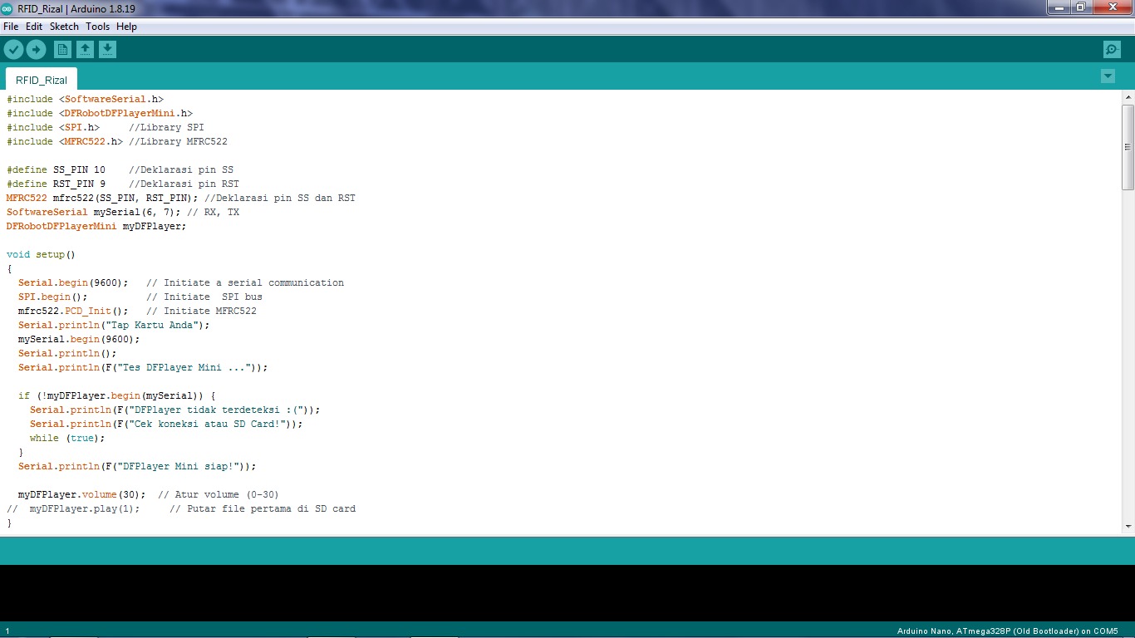Select the RFID_Rizal sketch tab

[42, 80]
